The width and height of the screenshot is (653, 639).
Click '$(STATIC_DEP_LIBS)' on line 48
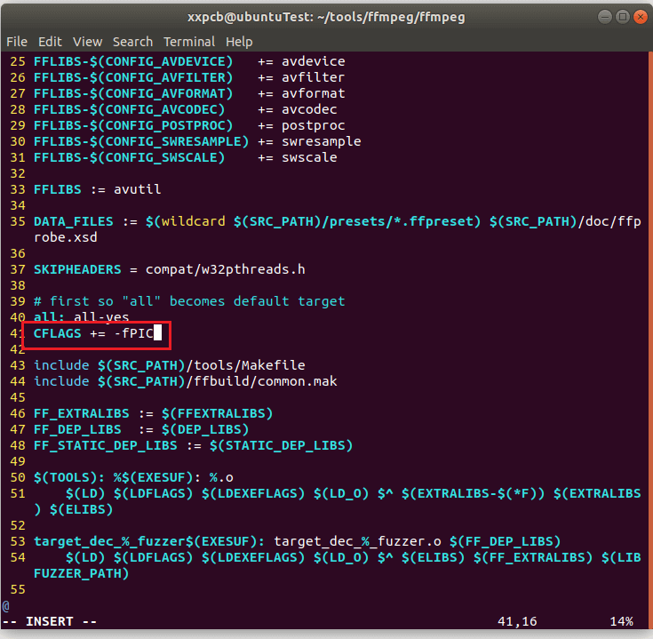pyautogui.click(x=281, y=446)
